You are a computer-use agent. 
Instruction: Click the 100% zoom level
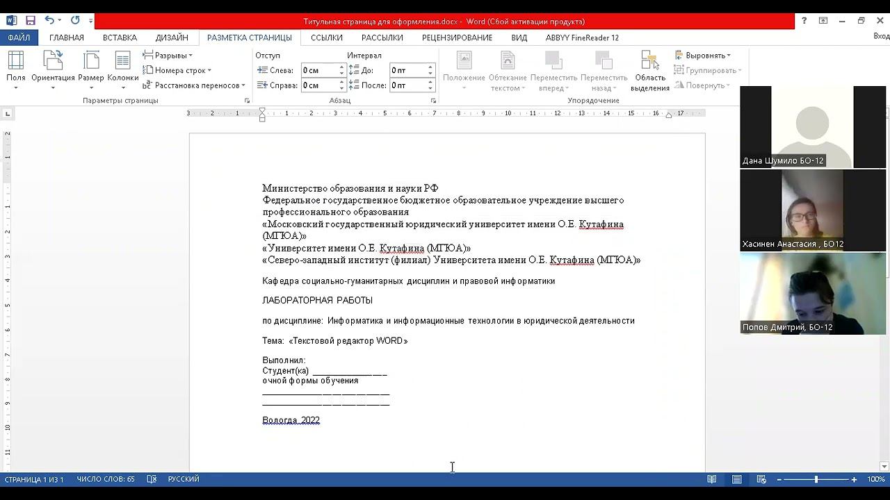click(876, 479)
